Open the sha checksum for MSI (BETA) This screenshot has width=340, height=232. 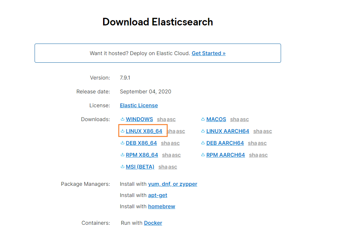click(163, 167)
